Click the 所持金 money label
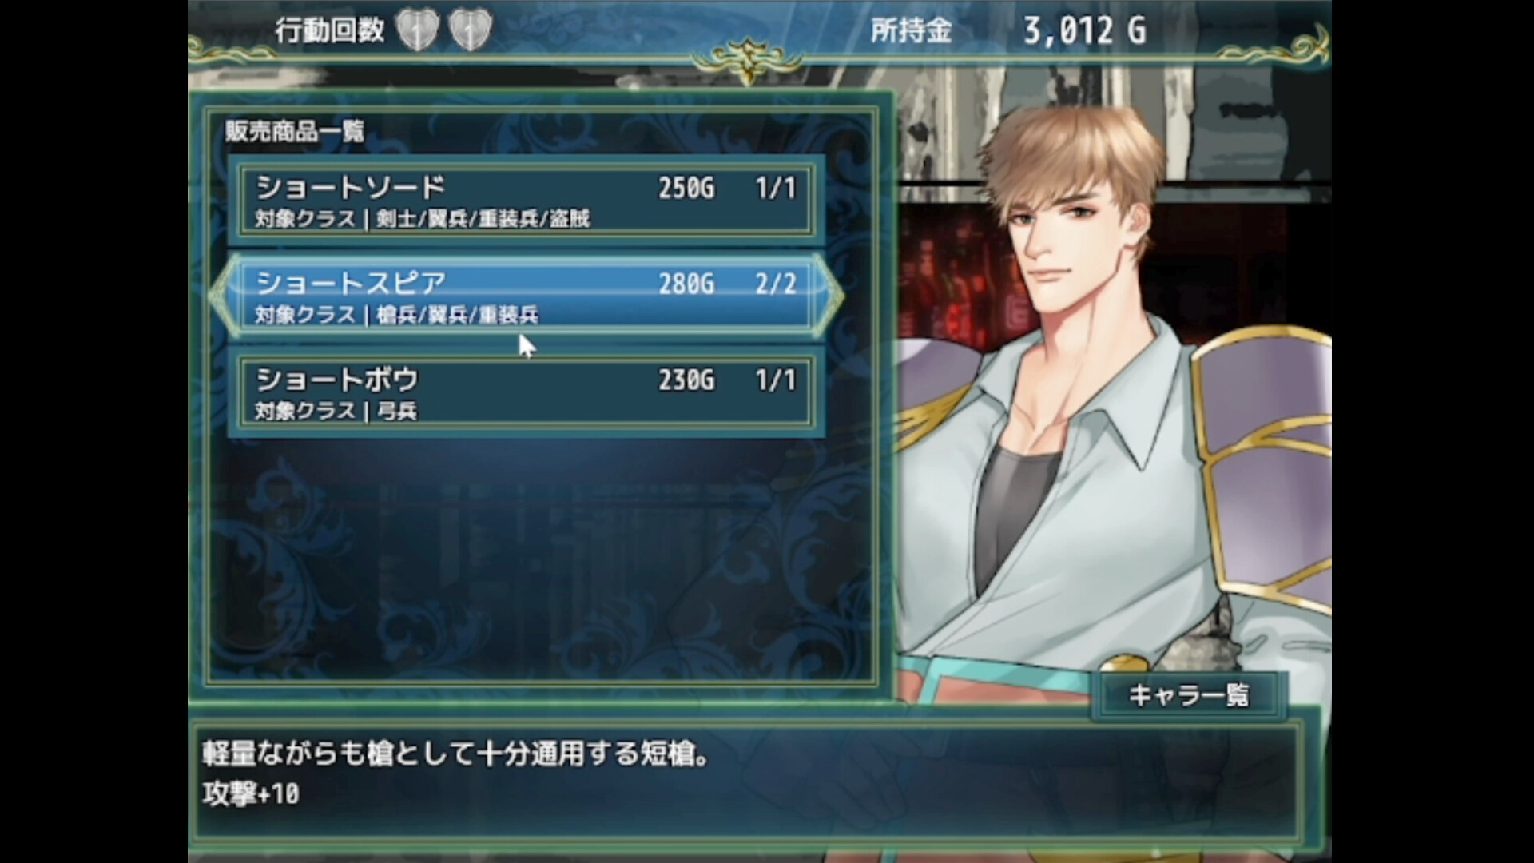The width and height of the screenshot is (1534, 863). [x=911, y=30]
